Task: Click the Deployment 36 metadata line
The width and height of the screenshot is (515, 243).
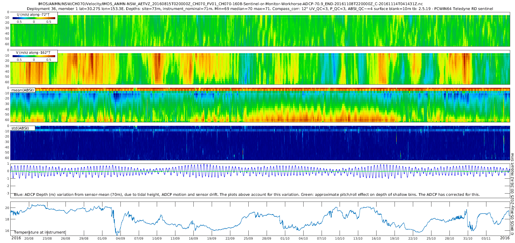Action: (260, 9)
